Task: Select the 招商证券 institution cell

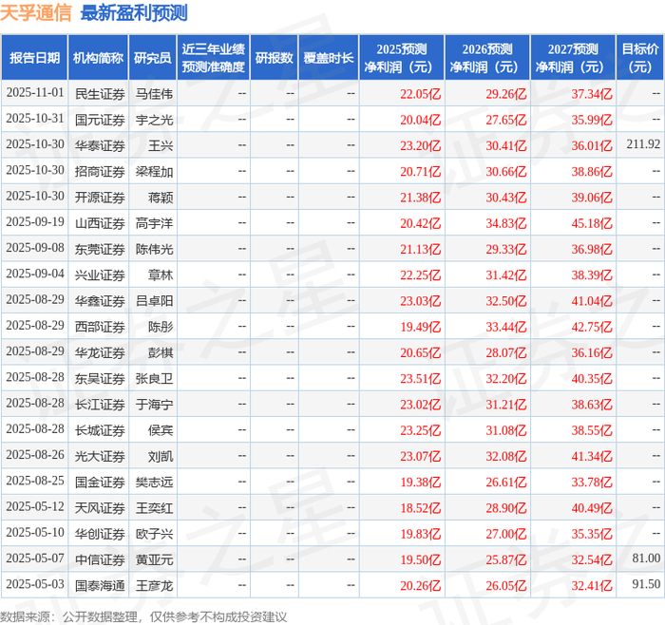Action: point(100,172)
